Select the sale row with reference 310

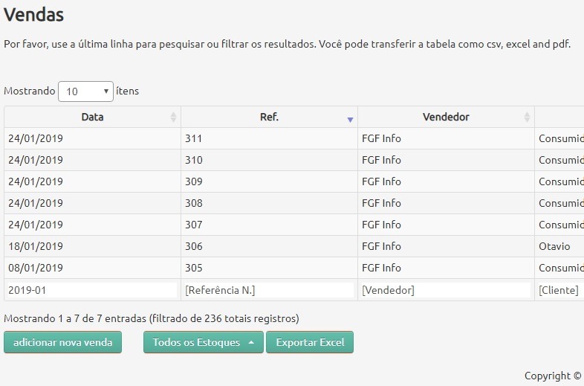pyautogui.click(x=268, y=160)
